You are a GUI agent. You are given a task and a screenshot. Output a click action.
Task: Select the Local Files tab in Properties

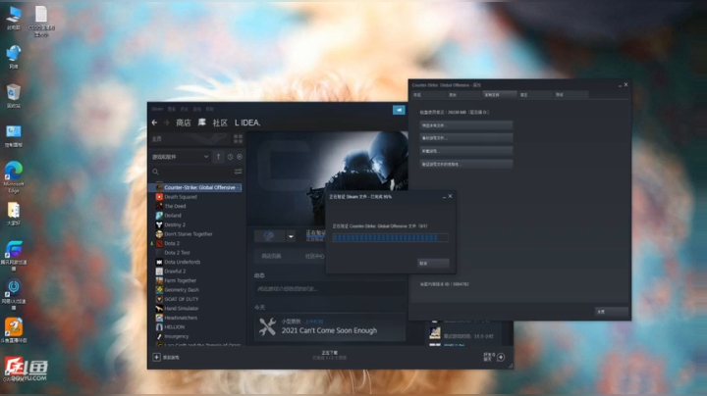click(500, 95)
